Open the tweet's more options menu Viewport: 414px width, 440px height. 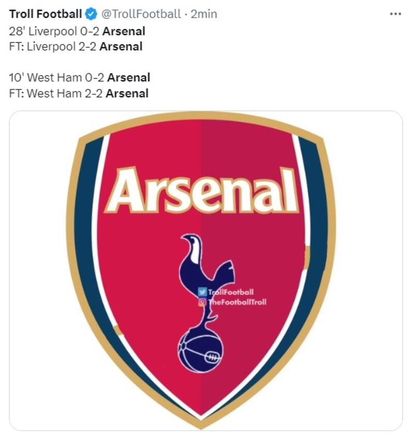[395, 14]
